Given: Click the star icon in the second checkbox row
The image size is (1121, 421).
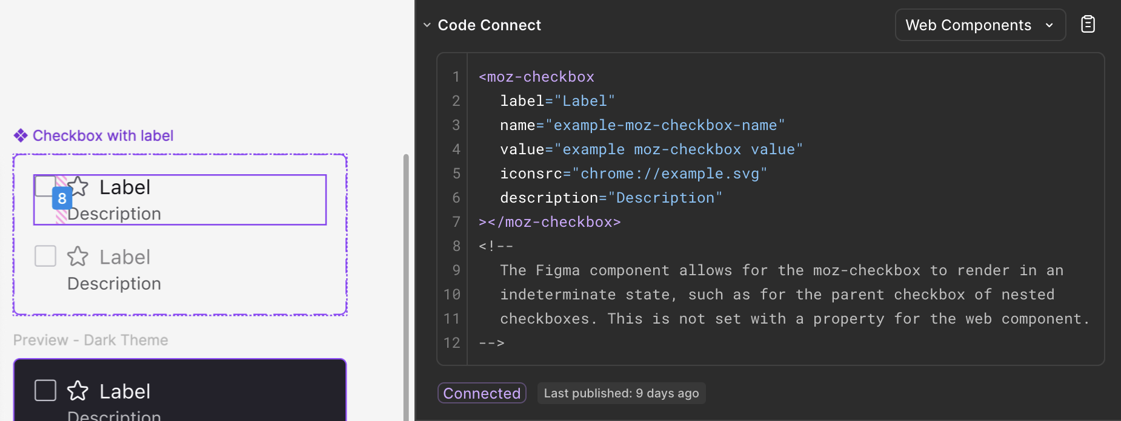Looking at the screenshot, I should coord(78,256).
